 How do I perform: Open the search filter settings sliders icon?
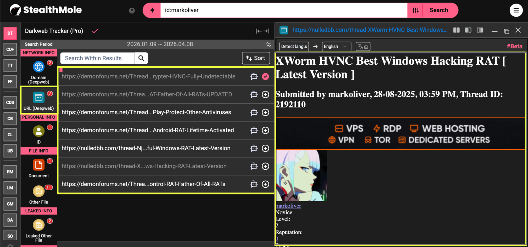click(415, 10)
